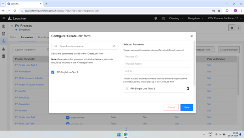Switch to the Tasks tab

pyautogui.click(x=13, y=37)
